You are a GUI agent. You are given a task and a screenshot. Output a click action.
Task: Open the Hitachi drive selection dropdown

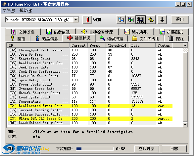point(76,20)
